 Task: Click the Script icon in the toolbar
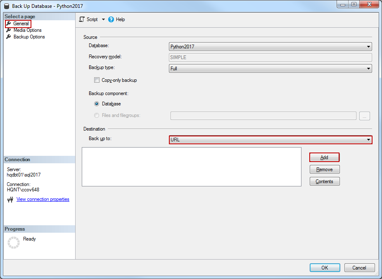(x=82, y=19)
